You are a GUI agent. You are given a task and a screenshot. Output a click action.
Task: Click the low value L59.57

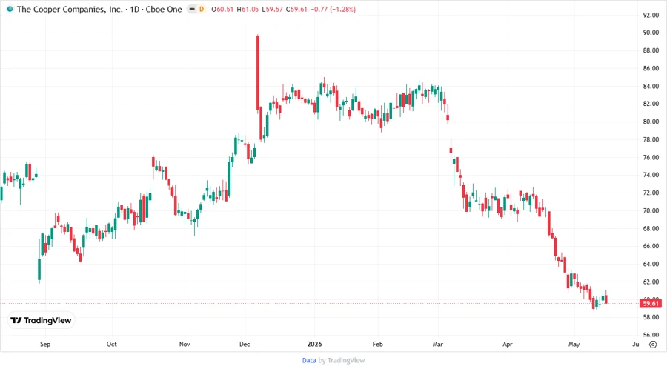pos(272,9)
